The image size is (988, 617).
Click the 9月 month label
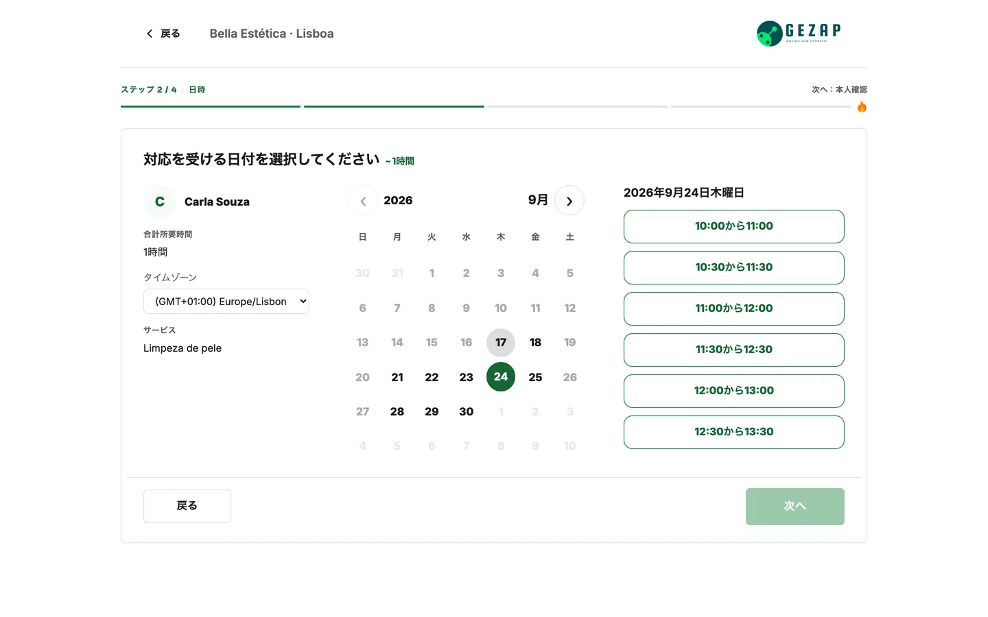(538, 200)
